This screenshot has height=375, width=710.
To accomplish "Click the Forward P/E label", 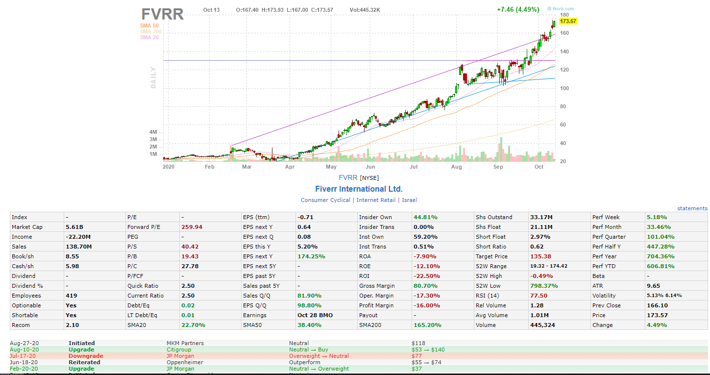I will pyautogui.click(x=144, y=227).
